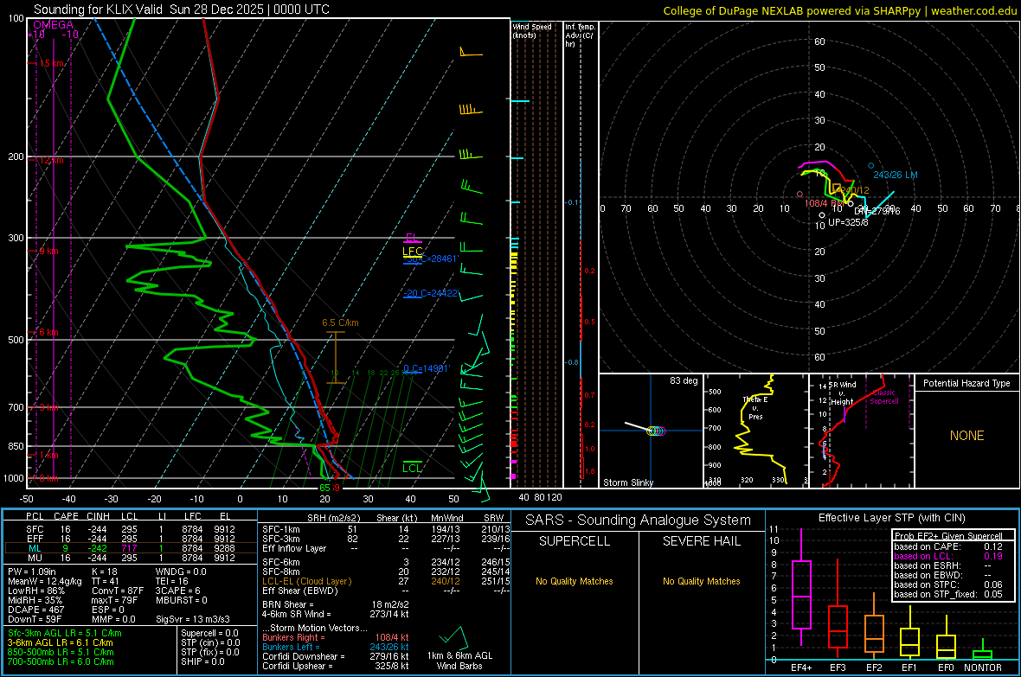Click the 'TEI = 16' value
Image resolution: width=1021 pixels, height=677 pixels.
point(172,581)
